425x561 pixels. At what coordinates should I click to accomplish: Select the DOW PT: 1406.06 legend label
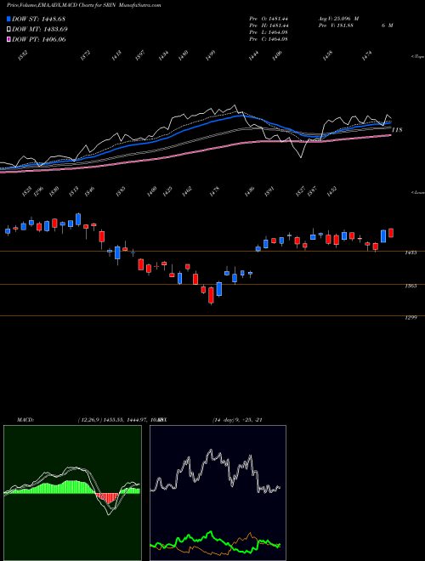pyautogui.click(x=39, y=39)
